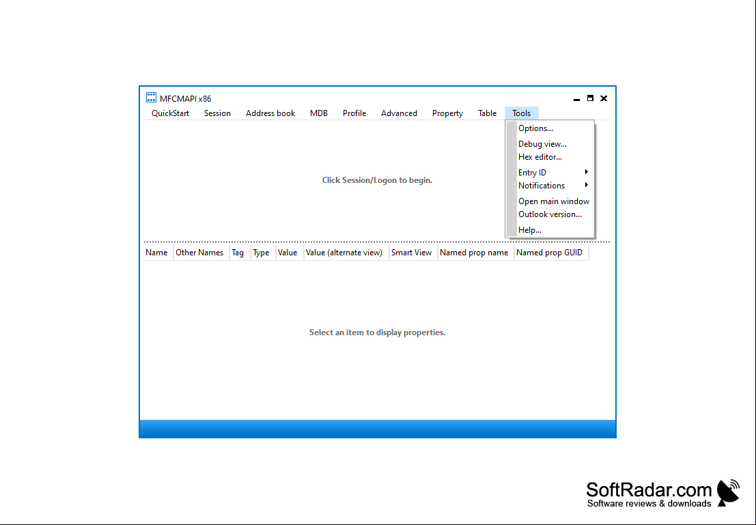Sort by the Value column header

tap(290, 252)
